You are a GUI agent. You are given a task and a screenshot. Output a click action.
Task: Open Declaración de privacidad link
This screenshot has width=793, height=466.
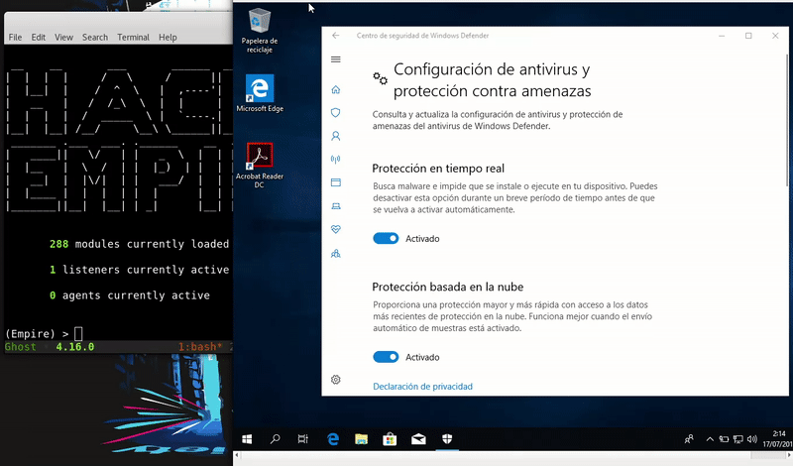pyautogui.click(x=423, y=386)
